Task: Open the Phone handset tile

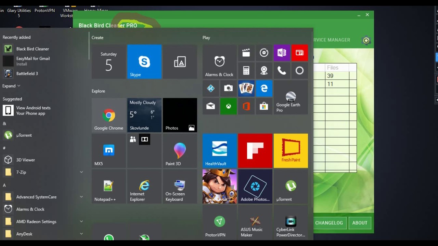Action: coord(282,70)
